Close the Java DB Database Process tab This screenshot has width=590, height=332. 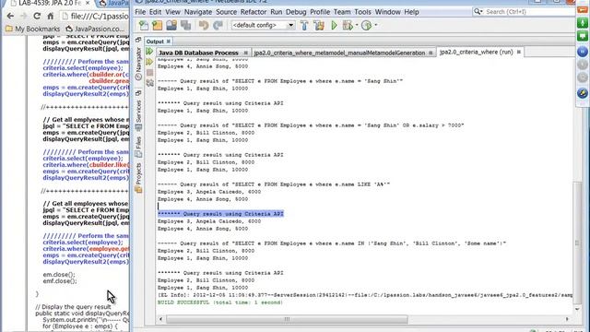point(246,53)
